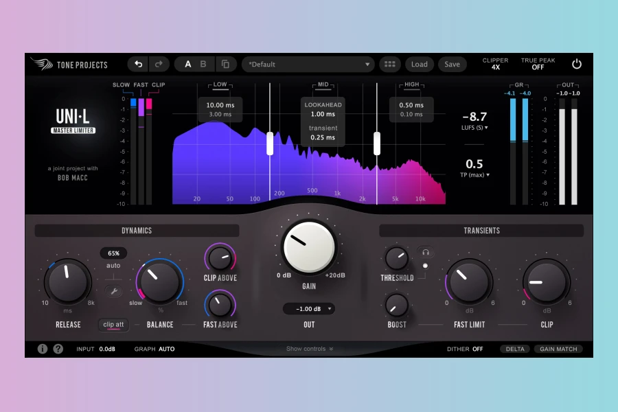The height and width of the screenshot is (412, 618).
Task: Click the Tone Projects logo
Action: [69, 65]
